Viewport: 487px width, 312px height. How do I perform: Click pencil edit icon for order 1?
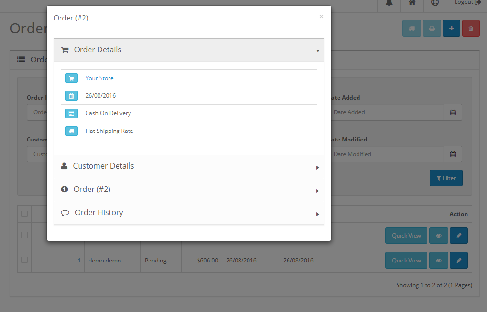[459, 261]
